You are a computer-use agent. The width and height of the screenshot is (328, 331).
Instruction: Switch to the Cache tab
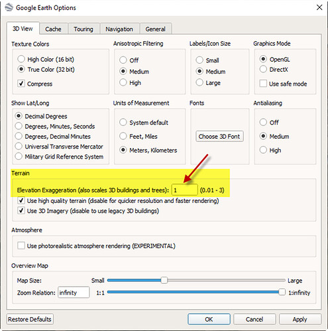53,29
